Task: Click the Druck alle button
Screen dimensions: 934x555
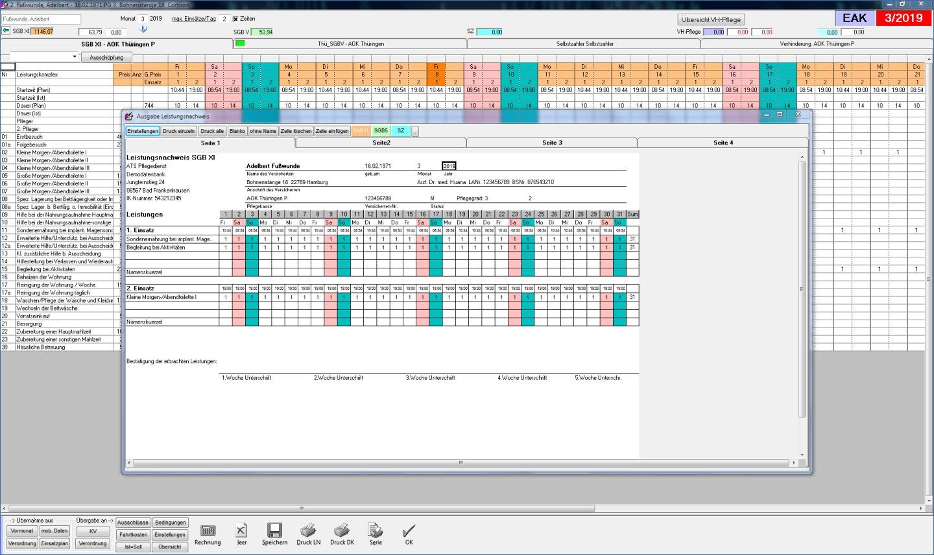Action: [212, 131]
